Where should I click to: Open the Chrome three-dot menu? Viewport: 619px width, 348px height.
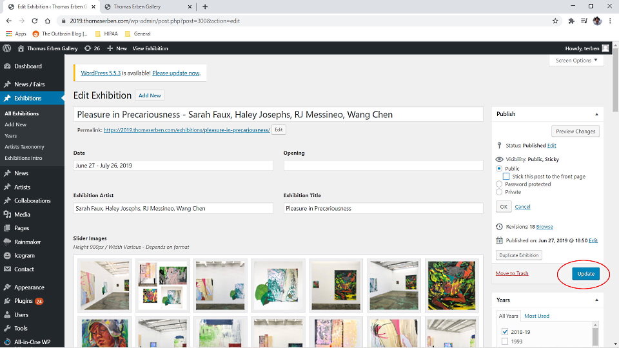(x=611, y=21)
